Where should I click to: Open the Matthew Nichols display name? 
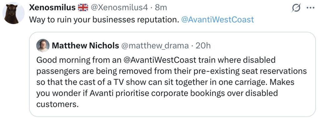coord(85,46)
